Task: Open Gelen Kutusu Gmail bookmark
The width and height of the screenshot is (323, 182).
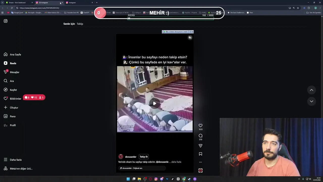Action: coord(53,13)
